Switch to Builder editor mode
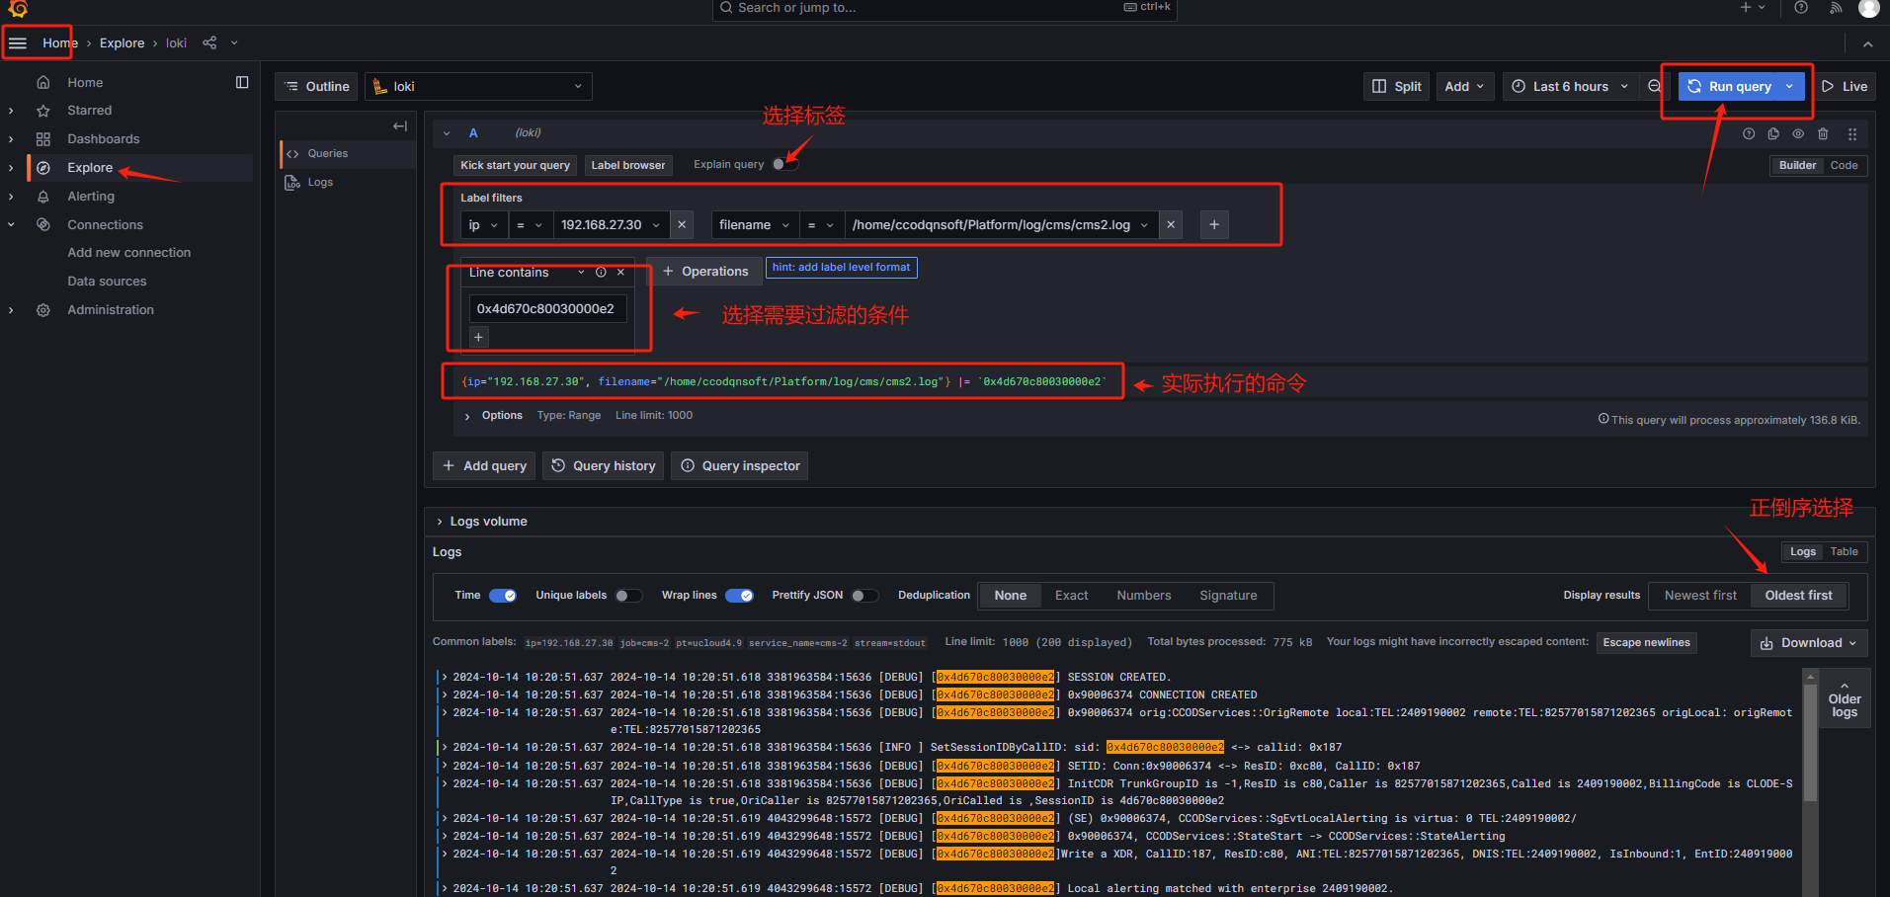 [1797, 166]
